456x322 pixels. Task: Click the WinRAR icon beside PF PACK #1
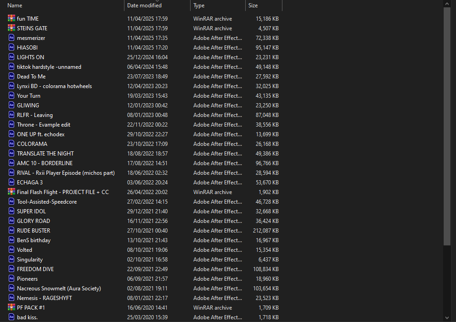click(11, 307)
